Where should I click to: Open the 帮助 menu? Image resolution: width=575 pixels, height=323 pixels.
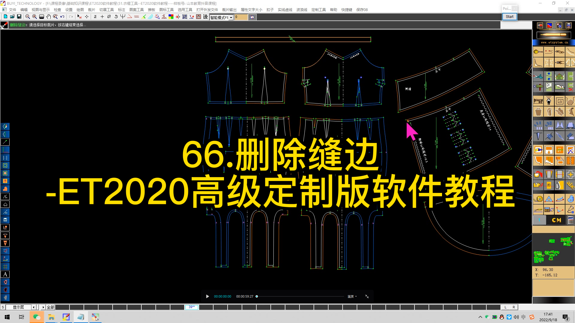tap(334, 10)
